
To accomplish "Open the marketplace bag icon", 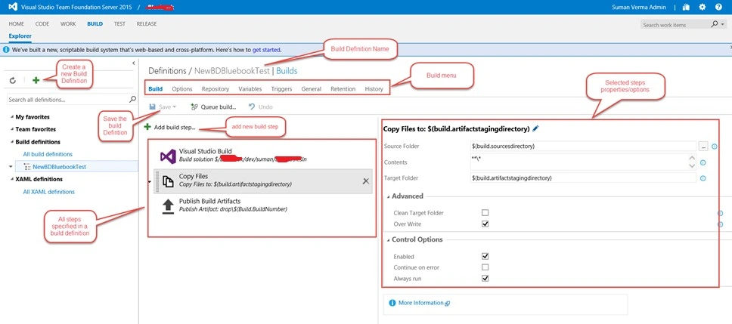I will [686, 7].
